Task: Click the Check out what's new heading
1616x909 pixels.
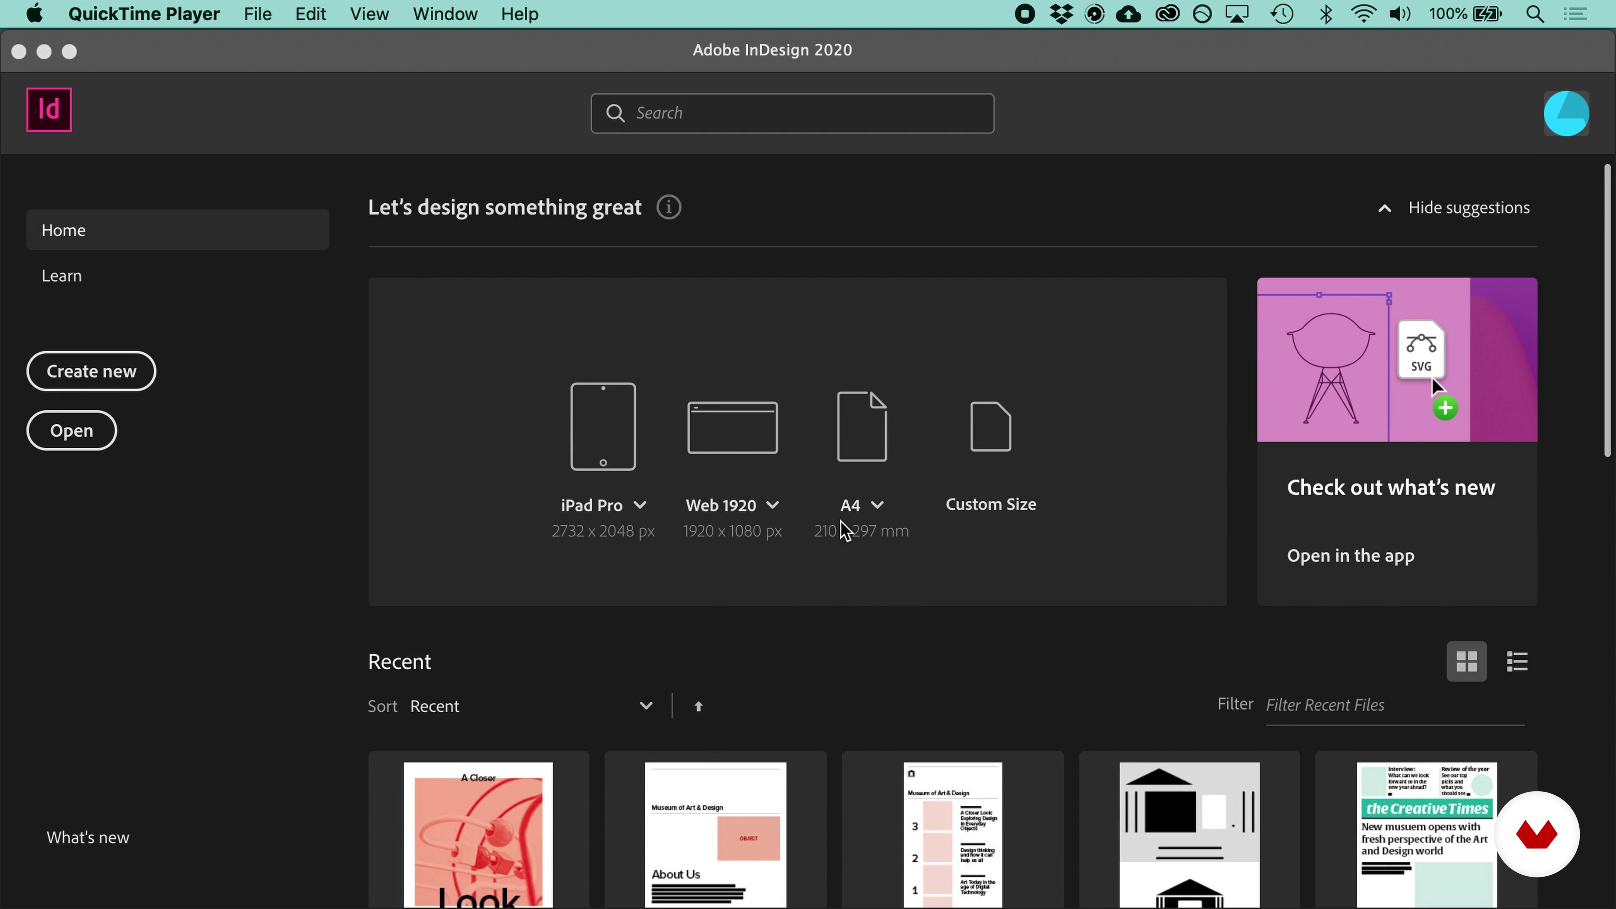Action: pyautogui.click(x=1391, y=487)
